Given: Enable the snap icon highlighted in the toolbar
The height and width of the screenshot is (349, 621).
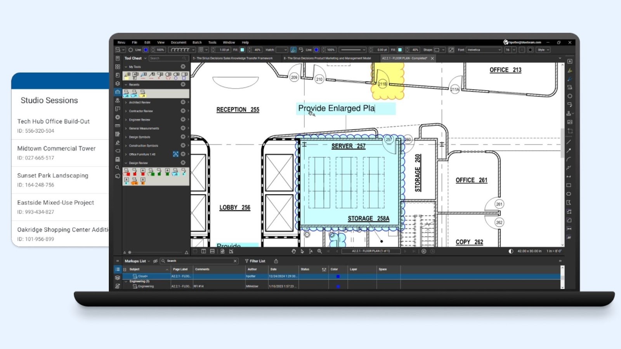Looking at the screenshot, I should point(293,50).
